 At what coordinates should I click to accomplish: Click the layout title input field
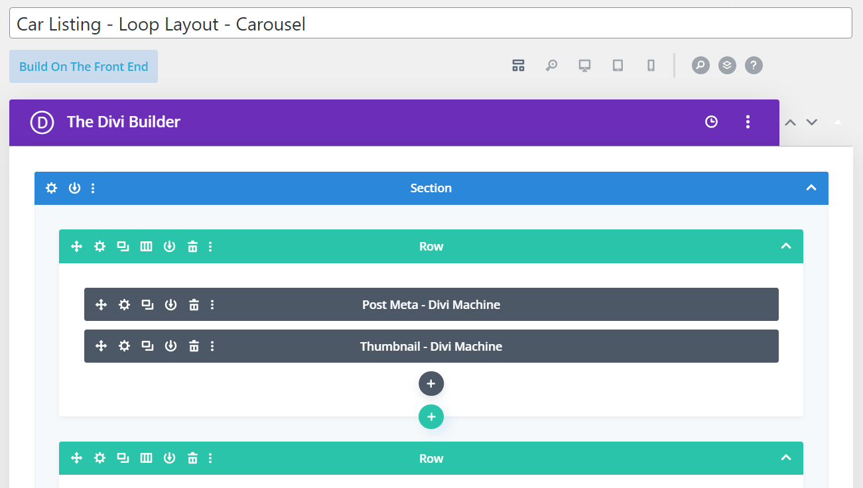(431, 23)
